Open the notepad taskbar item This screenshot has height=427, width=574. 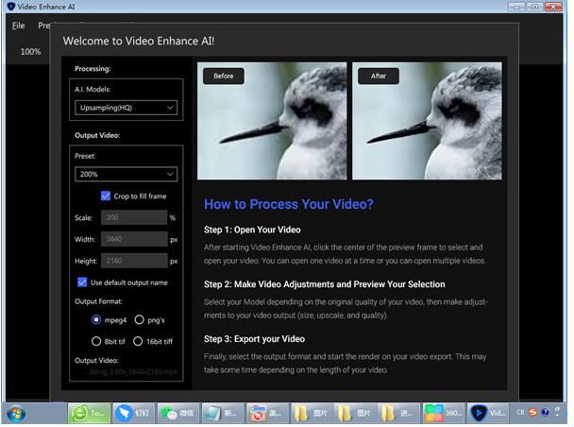pyautogui.click(x=222, y=414)
